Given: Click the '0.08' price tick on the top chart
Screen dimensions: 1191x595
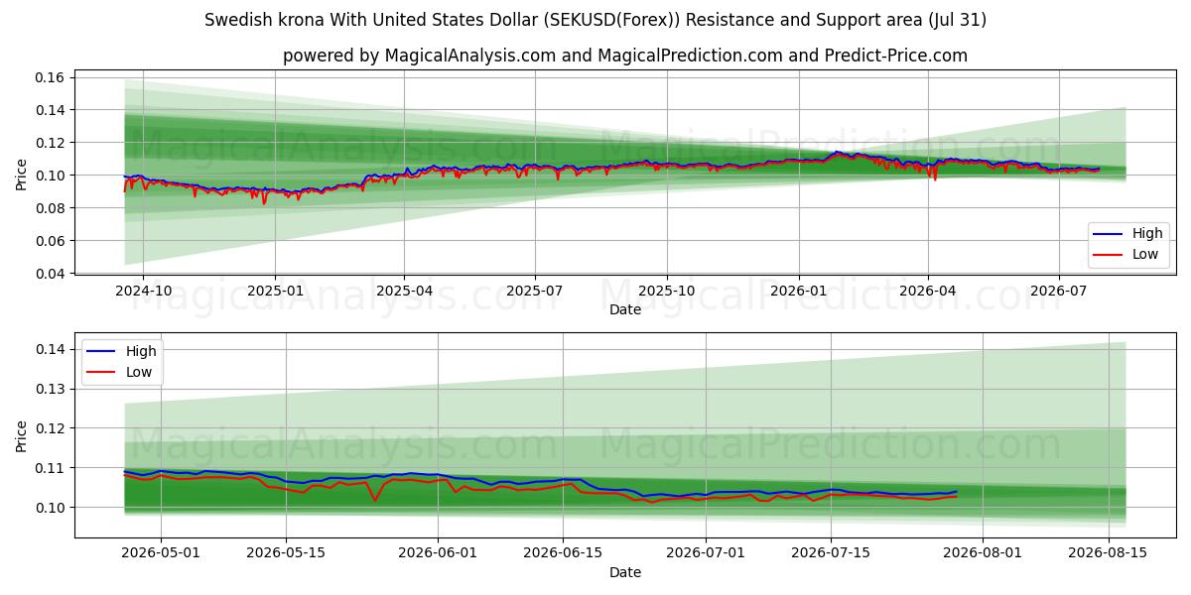Looking at the screenshot, I should click(x=51, y=208).
